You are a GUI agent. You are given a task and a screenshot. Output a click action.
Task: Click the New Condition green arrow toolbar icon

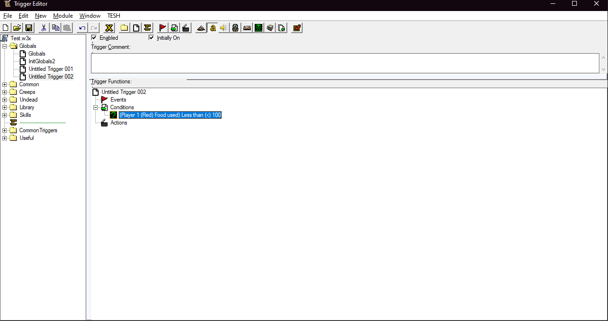coord(174,28)
